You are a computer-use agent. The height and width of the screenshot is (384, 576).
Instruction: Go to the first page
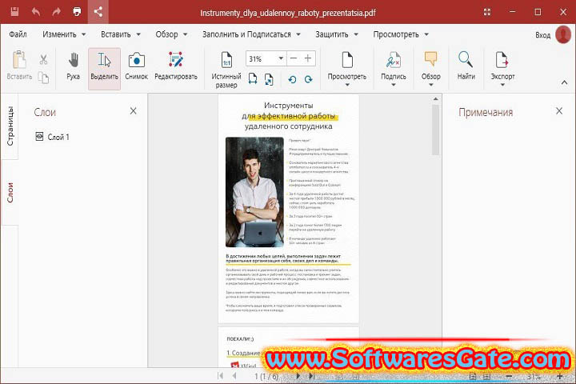click(x=221, y=376)
